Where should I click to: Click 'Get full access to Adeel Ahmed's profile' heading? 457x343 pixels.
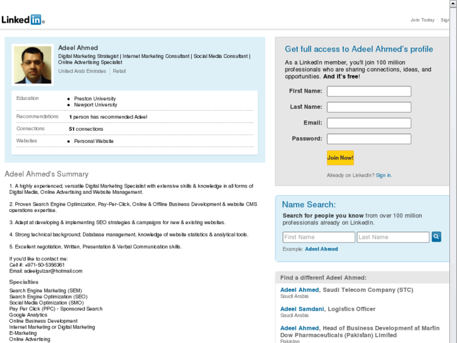point(359,49)
